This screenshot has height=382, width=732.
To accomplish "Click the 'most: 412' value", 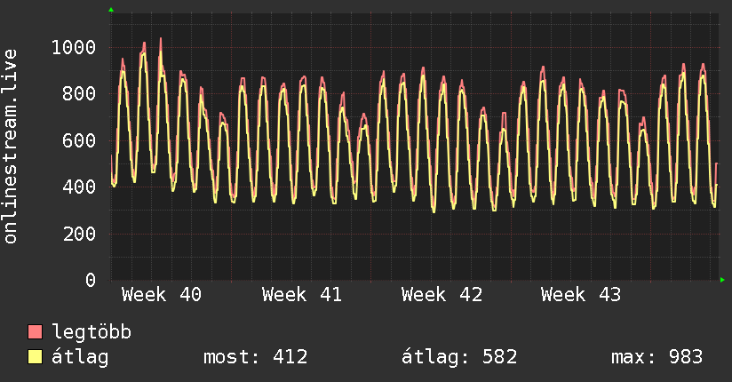I will (255, 357).
